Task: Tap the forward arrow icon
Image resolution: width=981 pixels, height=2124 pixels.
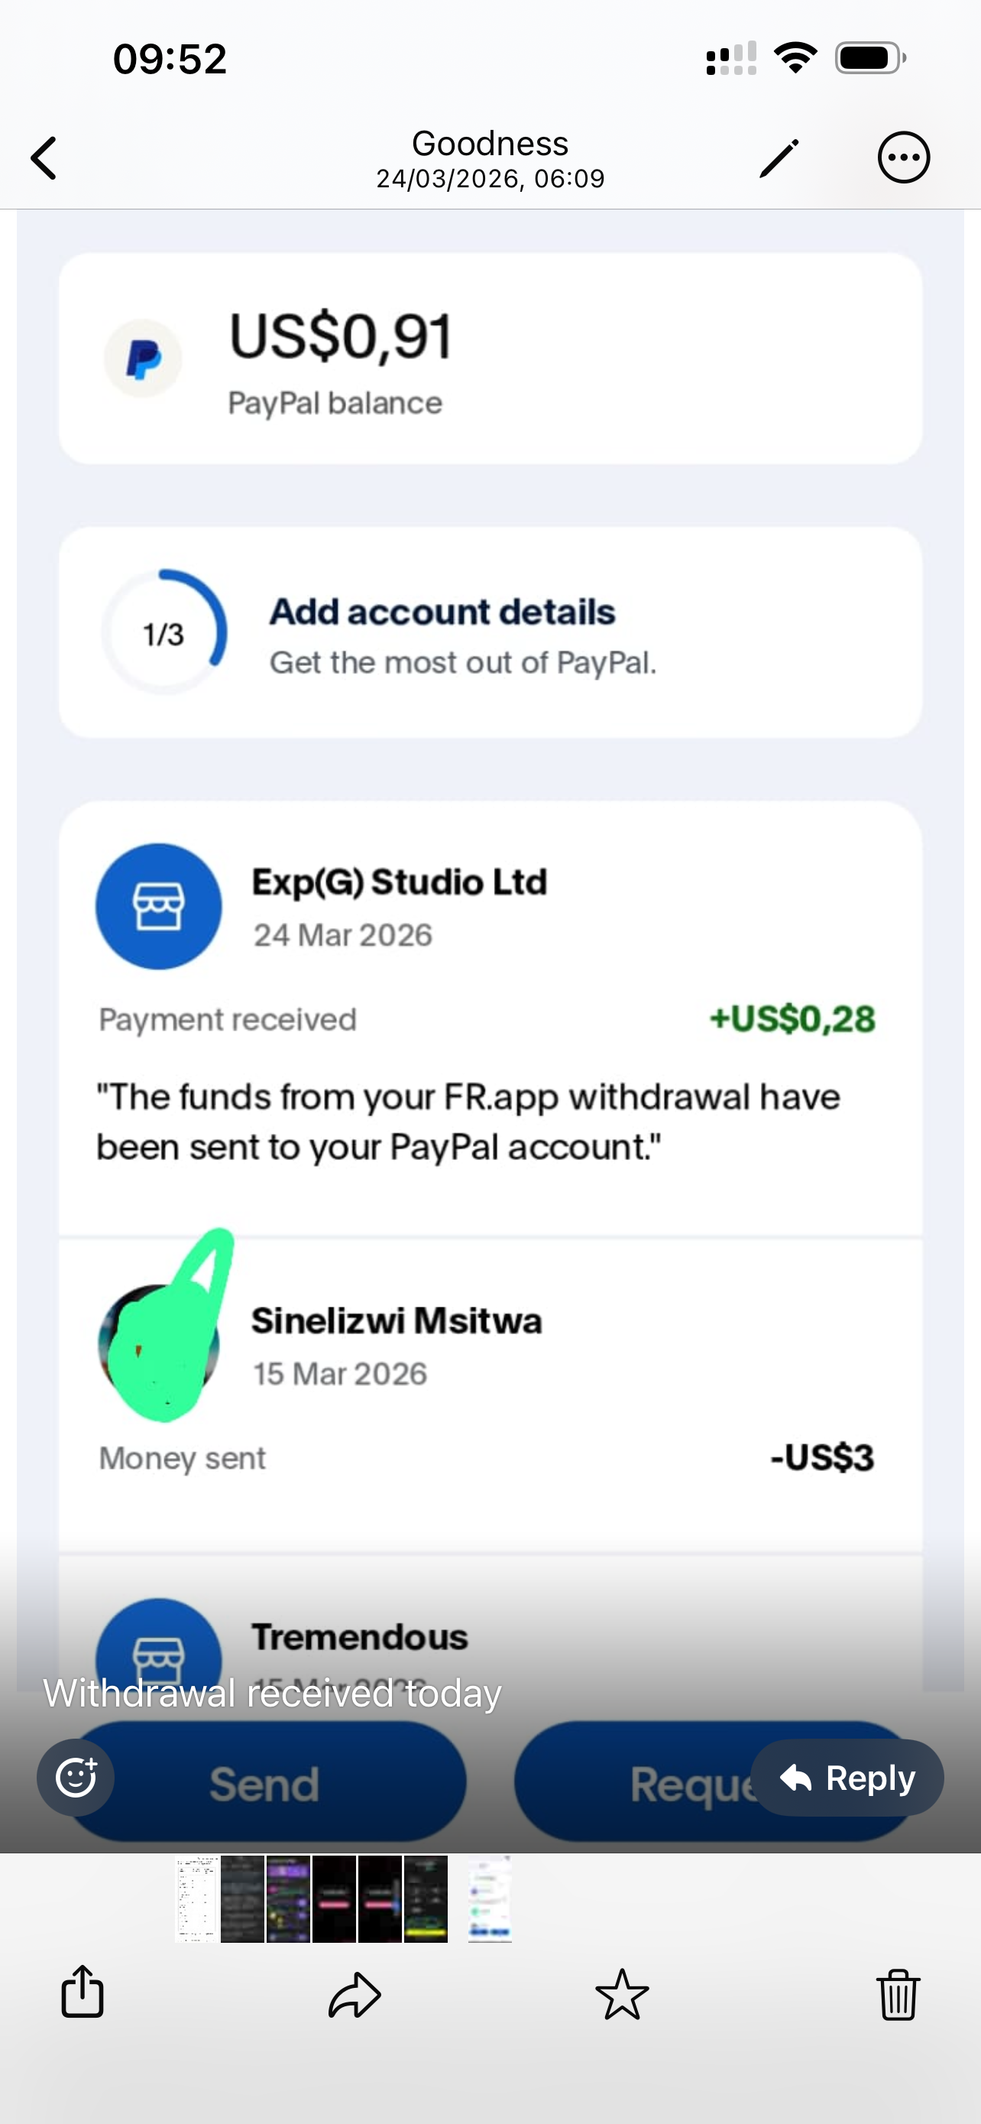Action: coord(355,1994)
